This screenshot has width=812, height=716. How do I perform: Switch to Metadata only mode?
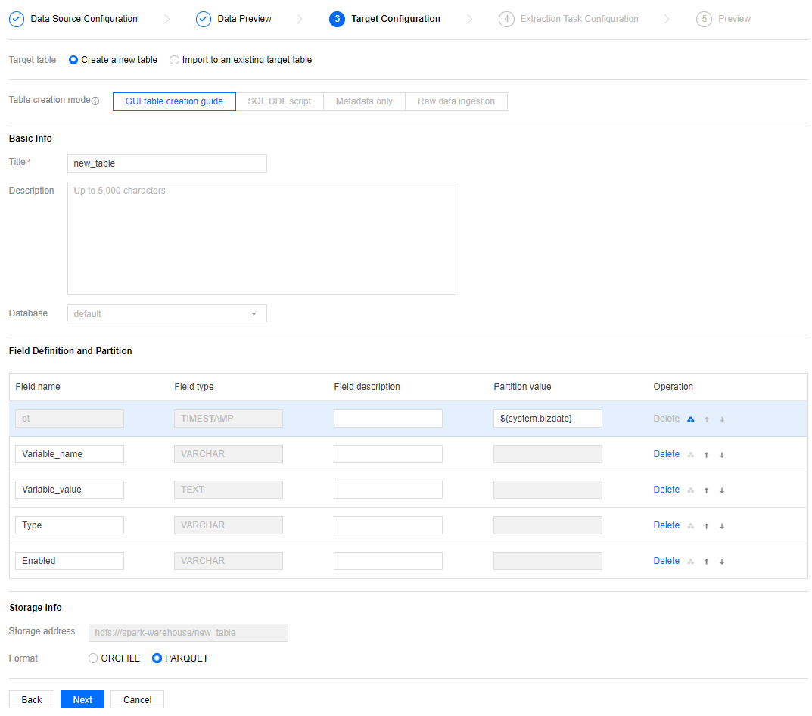pyautogui.click(x=364, y=101)
